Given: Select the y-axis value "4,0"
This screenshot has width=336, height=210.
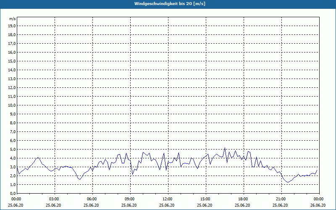Looking at the screenshot, I should 13,158.
